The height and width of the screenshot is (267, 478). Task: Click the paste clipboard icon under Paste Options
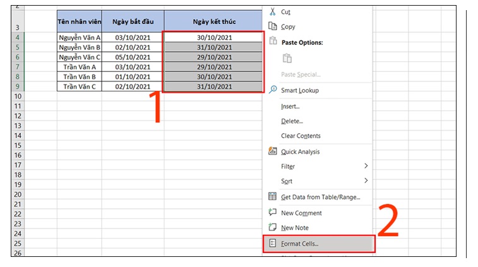pyautogui.click(x=287, y=58)
